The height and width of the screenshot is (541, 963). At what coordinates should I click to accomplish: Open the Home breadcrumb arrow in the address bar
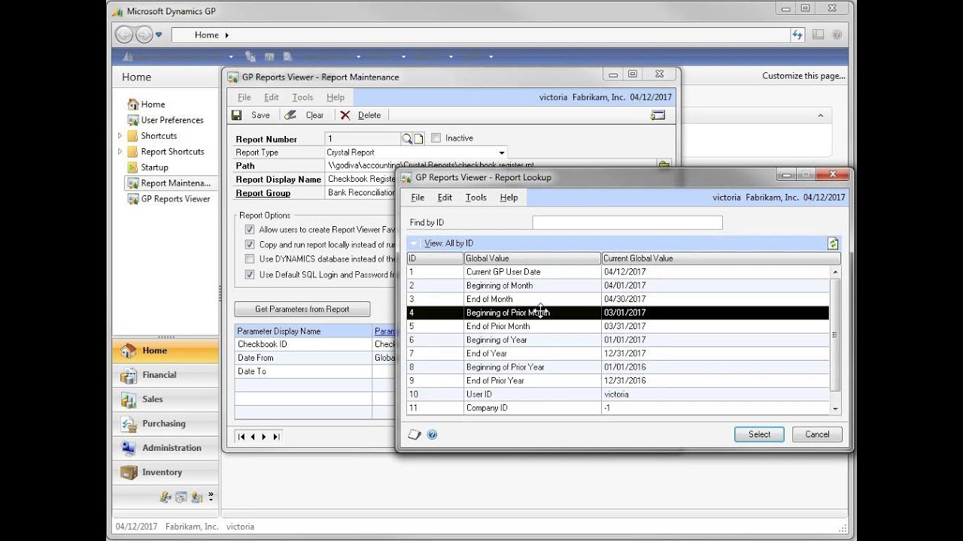click(x=226, y=35)
